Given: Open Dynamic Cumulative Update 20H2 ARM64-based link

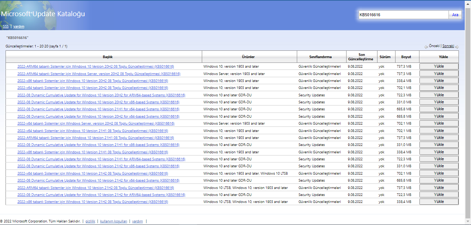Looking at the screenshot, I should point(101,95).
